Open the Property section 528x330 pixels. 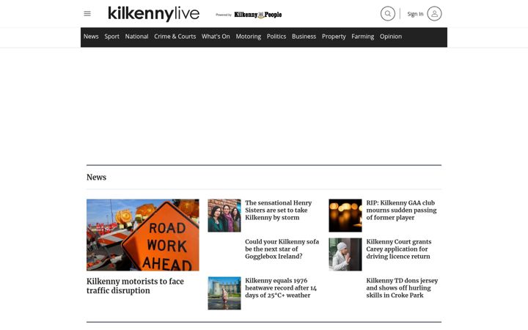334,37
